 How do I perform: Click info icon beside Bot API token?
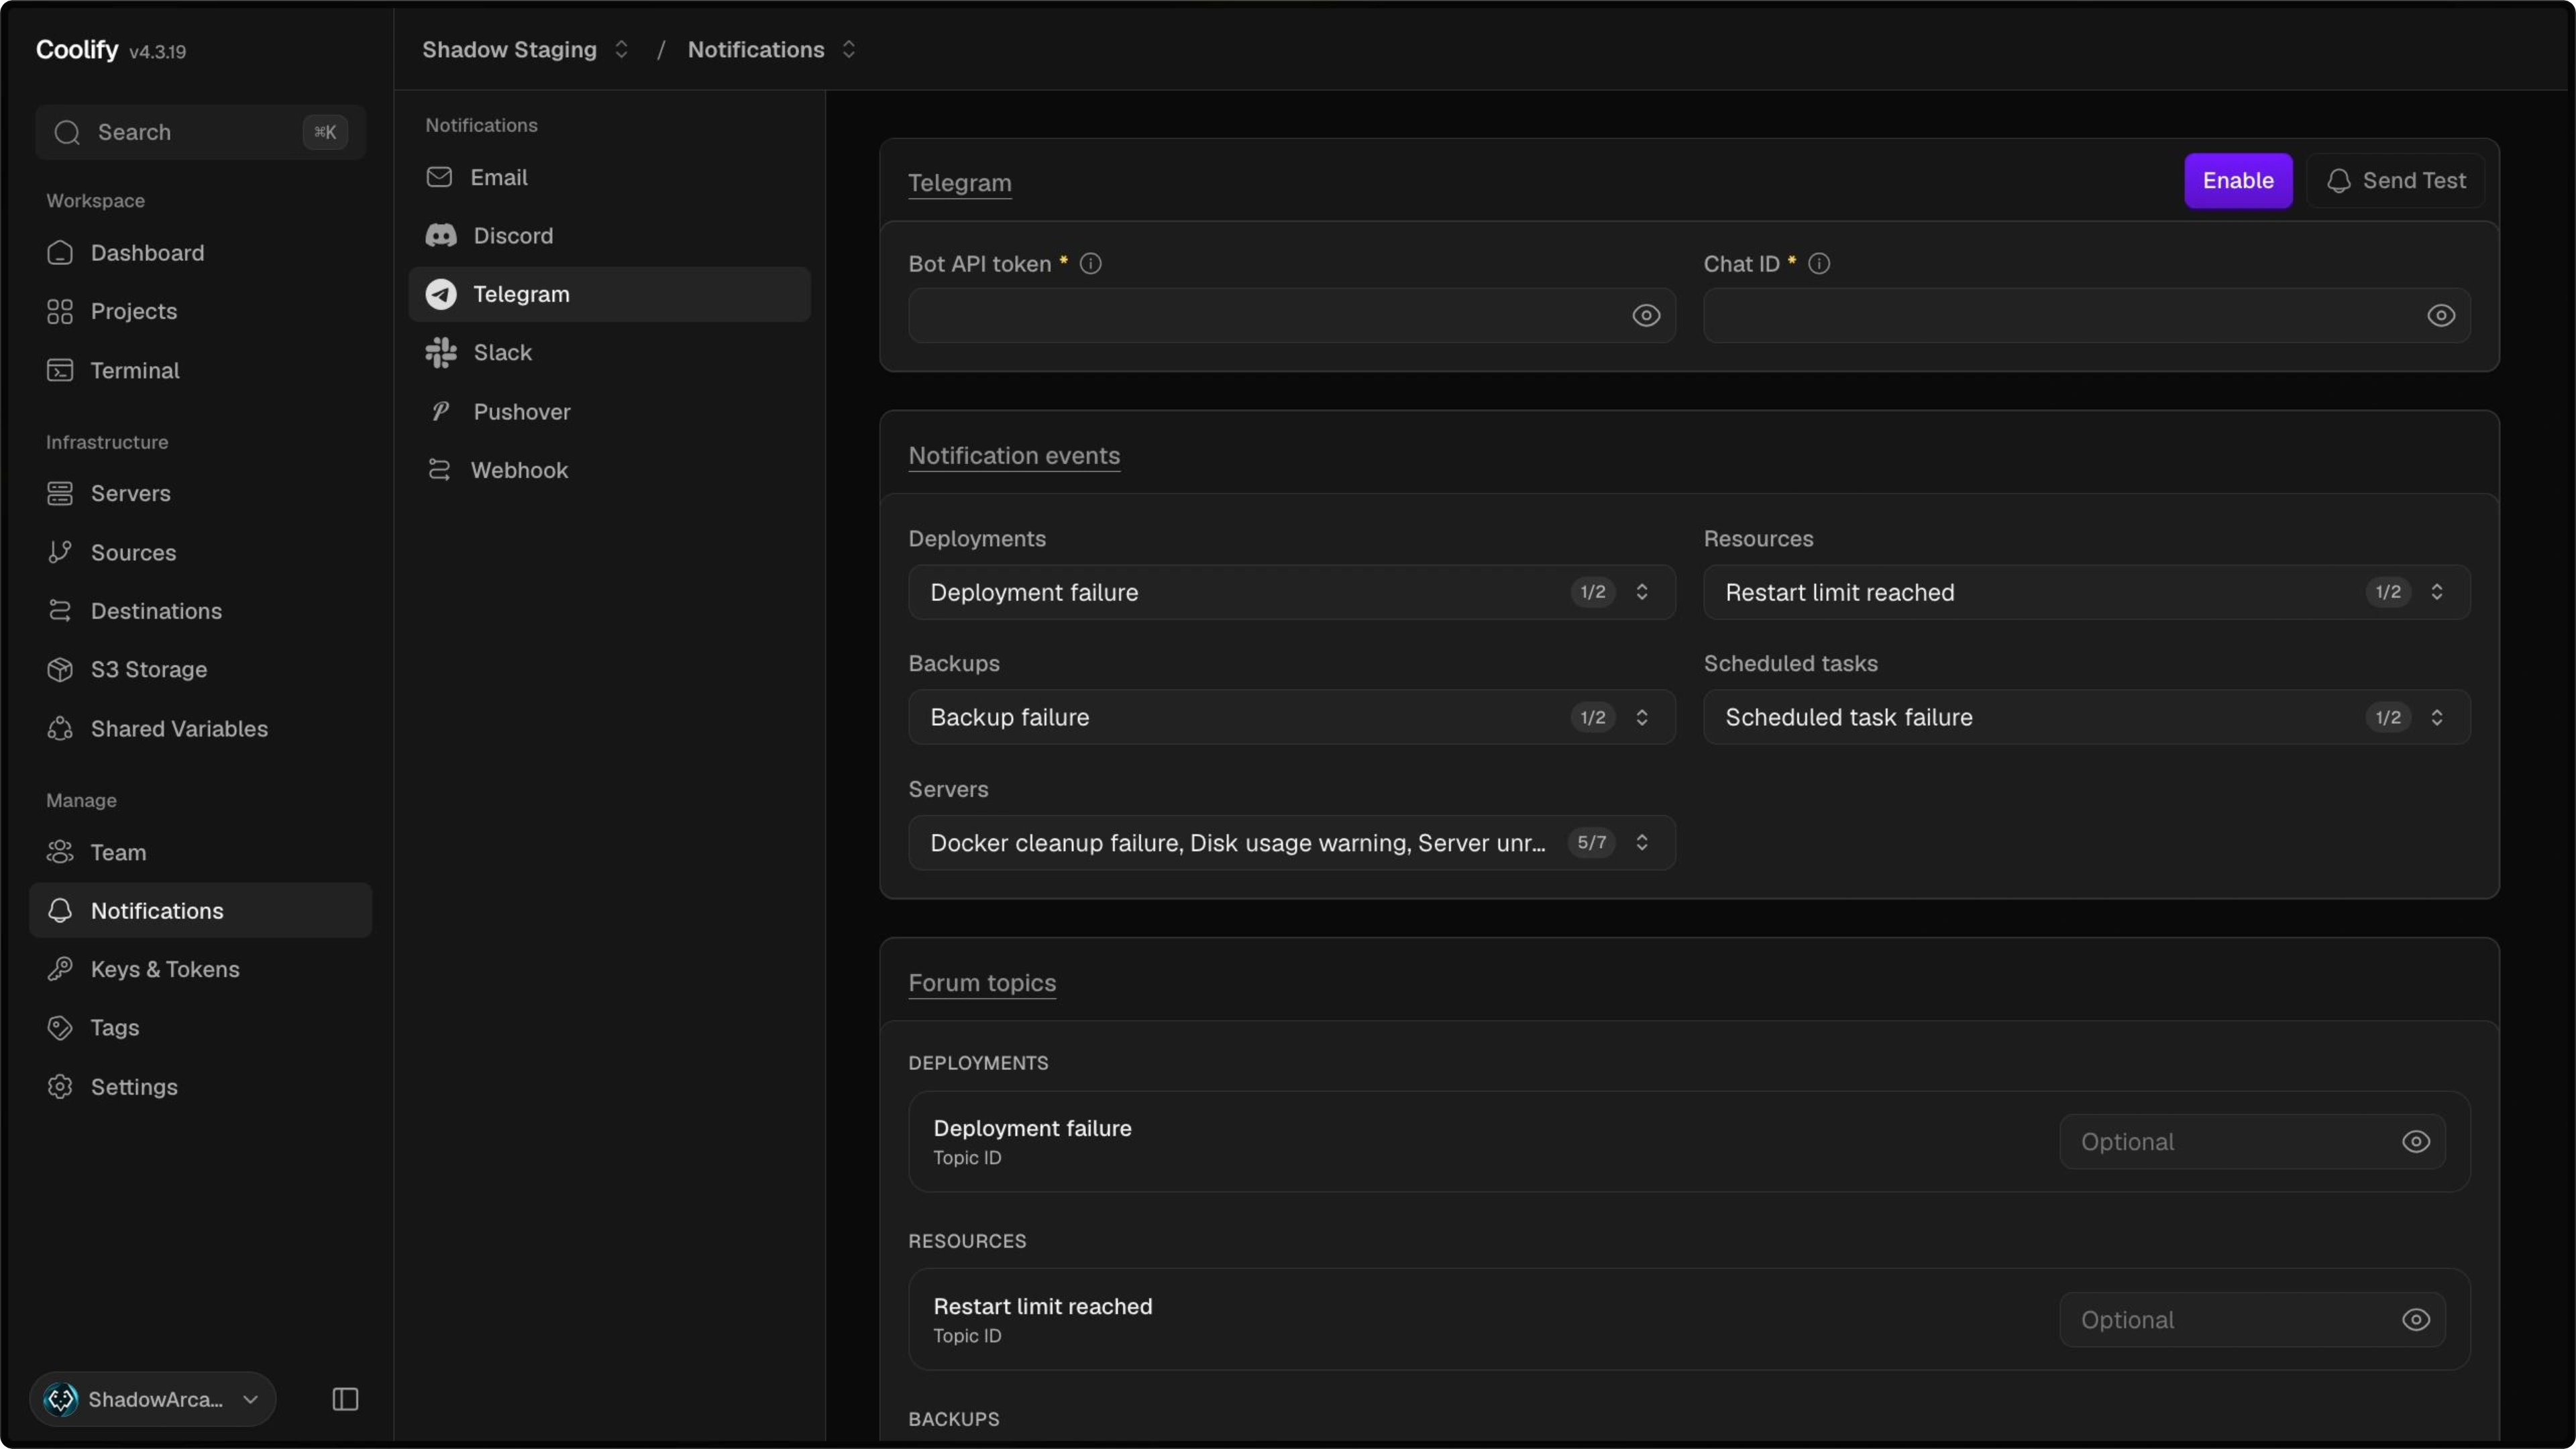point(1091,264)
